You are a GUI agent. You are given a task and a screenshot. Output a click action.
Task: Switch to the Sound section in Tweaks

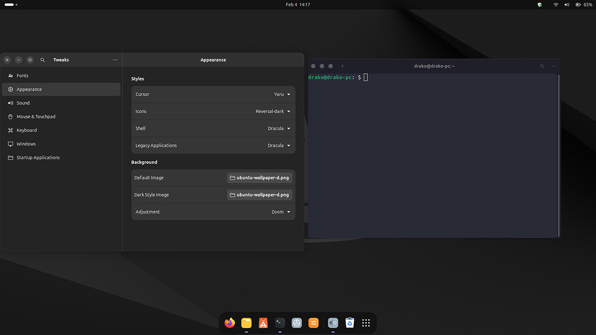pos(23,102)
